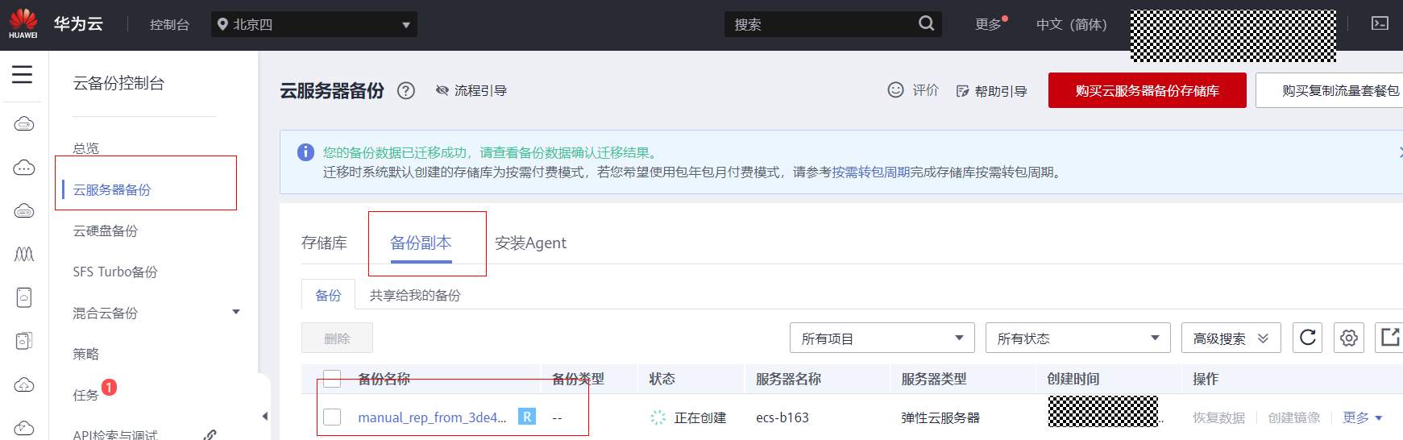
Task: Go to the 控制台 console
Action: tap(169, 24)
